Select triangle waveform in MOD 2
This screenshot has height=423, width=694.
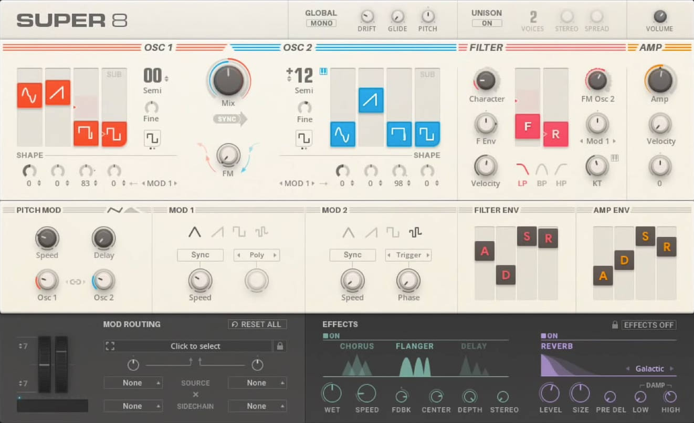(x=349, y=232)
